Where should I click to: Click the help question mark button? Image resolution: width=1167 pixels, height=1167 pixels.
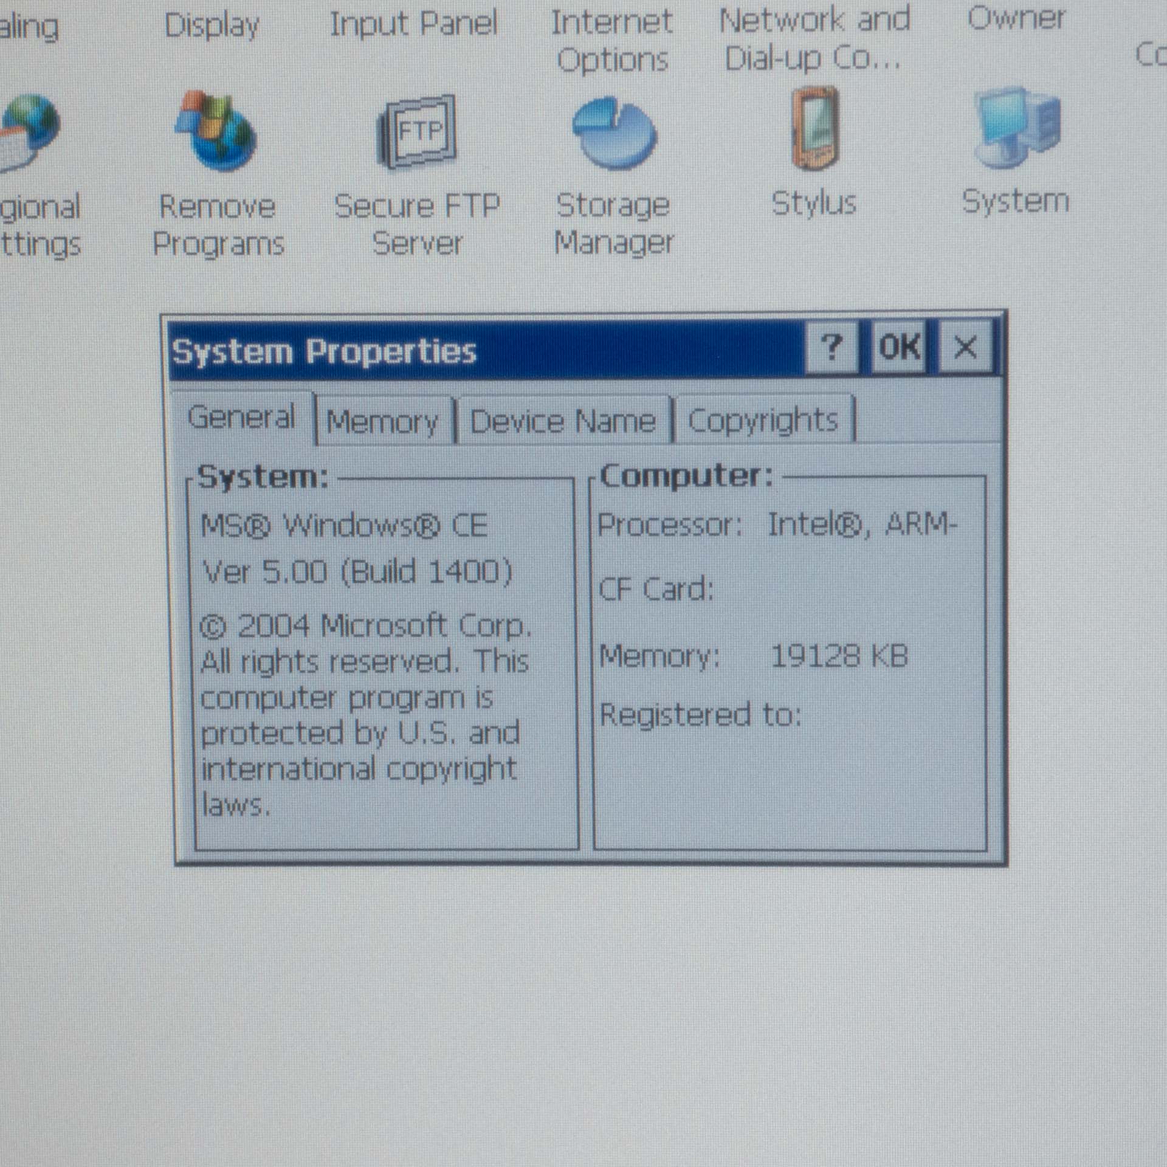coord(831,347)
